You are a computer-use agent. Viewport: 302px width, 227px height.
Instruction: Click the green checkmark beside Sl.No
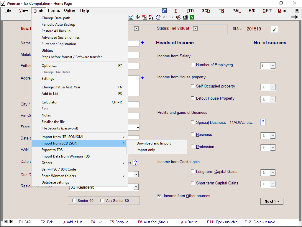[275, 29]
